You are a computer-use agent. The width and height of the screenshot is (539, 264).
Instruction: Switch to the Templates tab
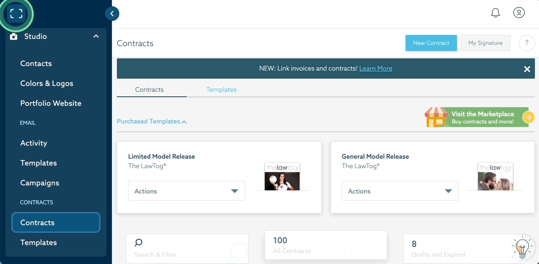[x=221, y=90]
